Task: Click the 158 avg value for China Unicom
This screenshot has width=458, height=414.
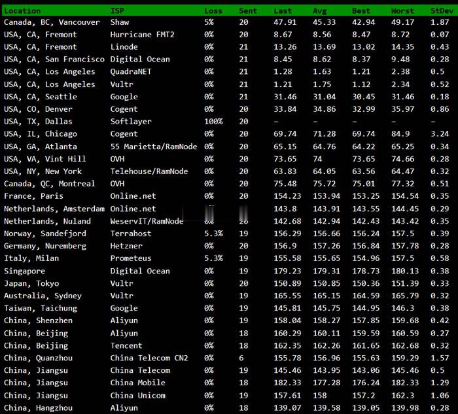Action: coord(319,396)
